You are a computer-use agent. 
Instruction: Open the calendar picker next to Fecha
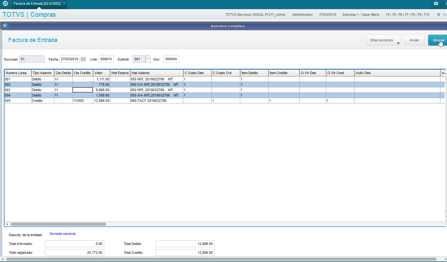pos(83,59)
